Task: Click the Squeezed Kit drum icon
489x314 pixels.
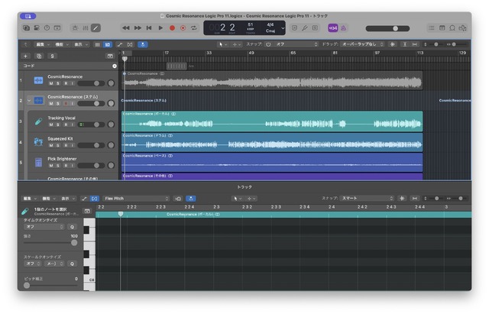Action: click(x=38, y=142)
